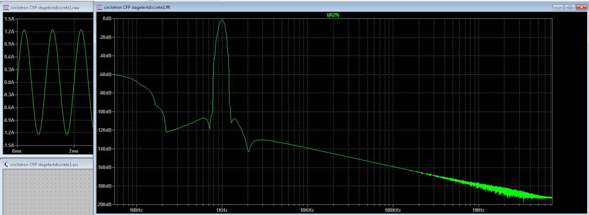
Task: Click the -120dB axis label
Action: coord(104,130)
